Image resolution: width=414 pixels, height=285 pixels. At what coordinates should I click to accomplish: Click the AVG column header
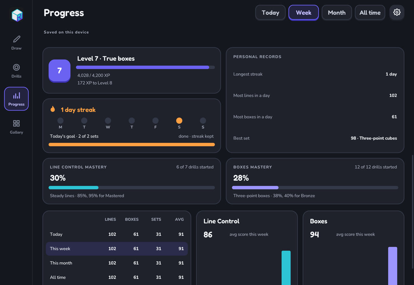[x=179, y=219]
